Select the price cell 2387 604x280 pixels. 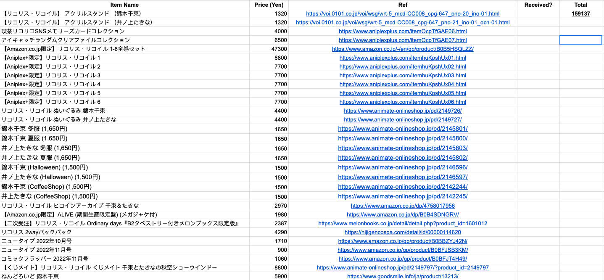click(x=269, y=224)
